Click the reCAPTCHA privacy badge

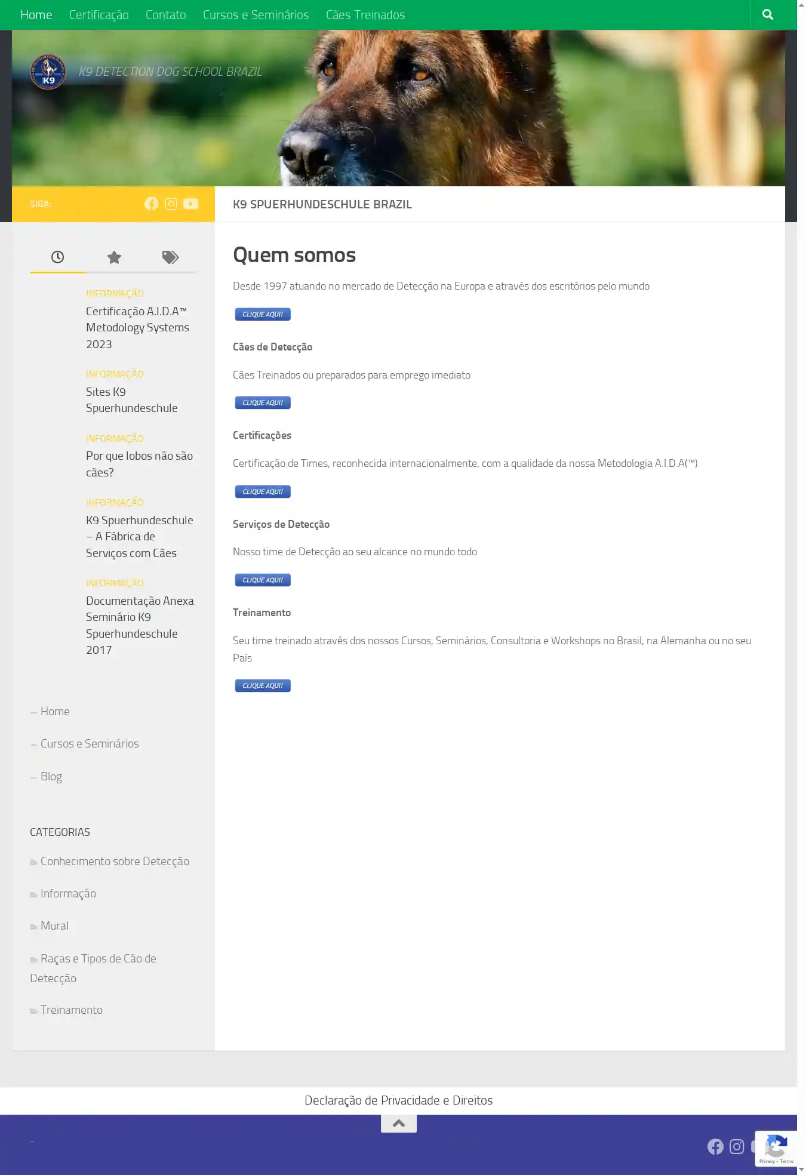(x=776, y=1148)
